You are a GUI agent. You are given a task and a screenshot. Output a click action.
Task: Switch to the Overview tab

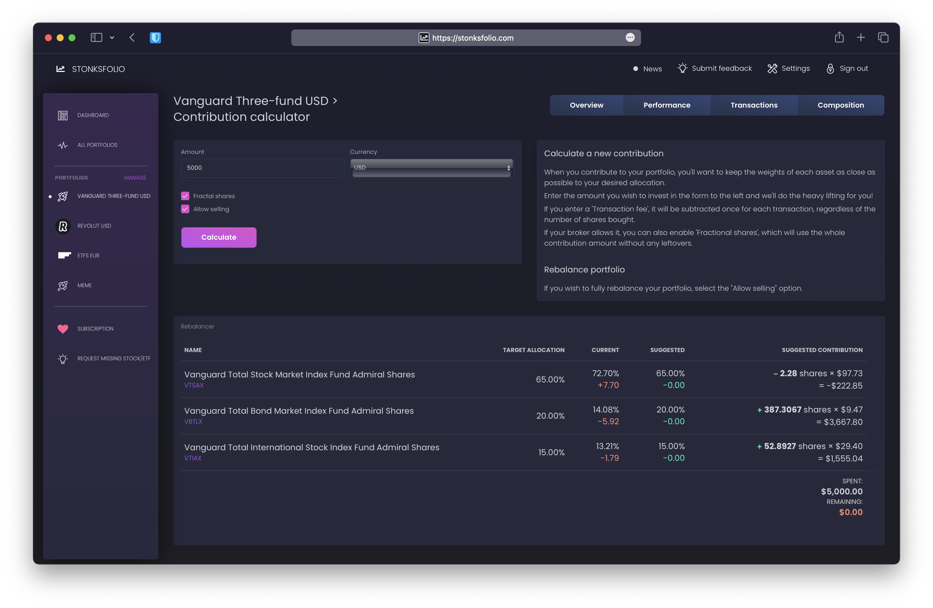[587, 105]
